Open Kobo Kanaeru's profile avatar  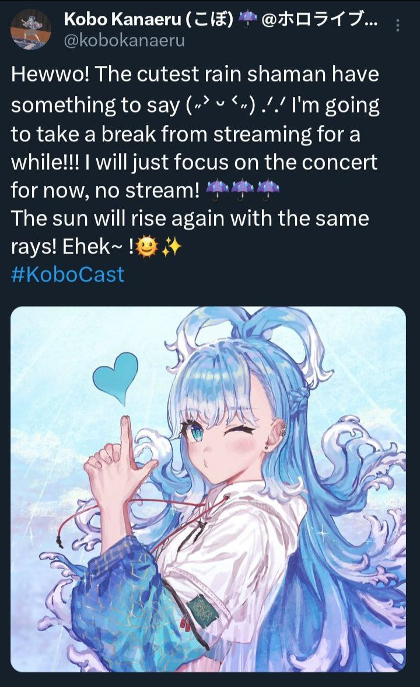(x=30, y=29)
